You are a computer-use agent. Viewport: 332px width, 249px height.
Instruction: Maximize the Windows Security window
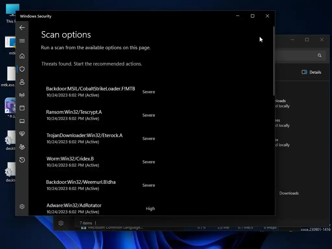point(252,16)
